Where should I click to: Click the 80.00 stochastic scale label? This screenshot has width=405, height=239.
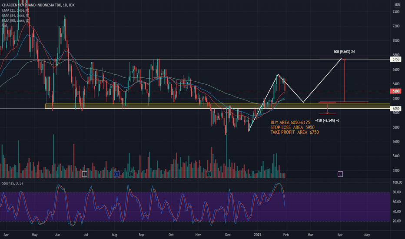[397, 192]
